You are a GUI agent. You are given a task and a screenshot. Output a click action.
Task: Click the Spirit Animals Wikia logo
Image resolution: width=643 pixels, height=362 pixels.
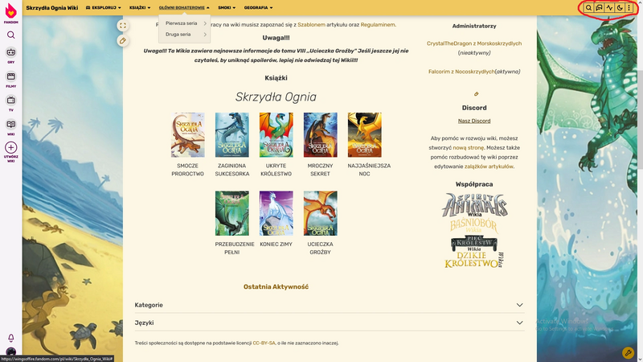[x=474, y=207]
